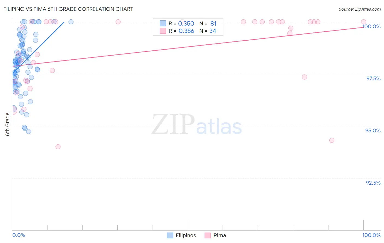This screenshot has height=243, width=384.
Task: Select the R value 0.350 text
Action: (x=186, y=23)
